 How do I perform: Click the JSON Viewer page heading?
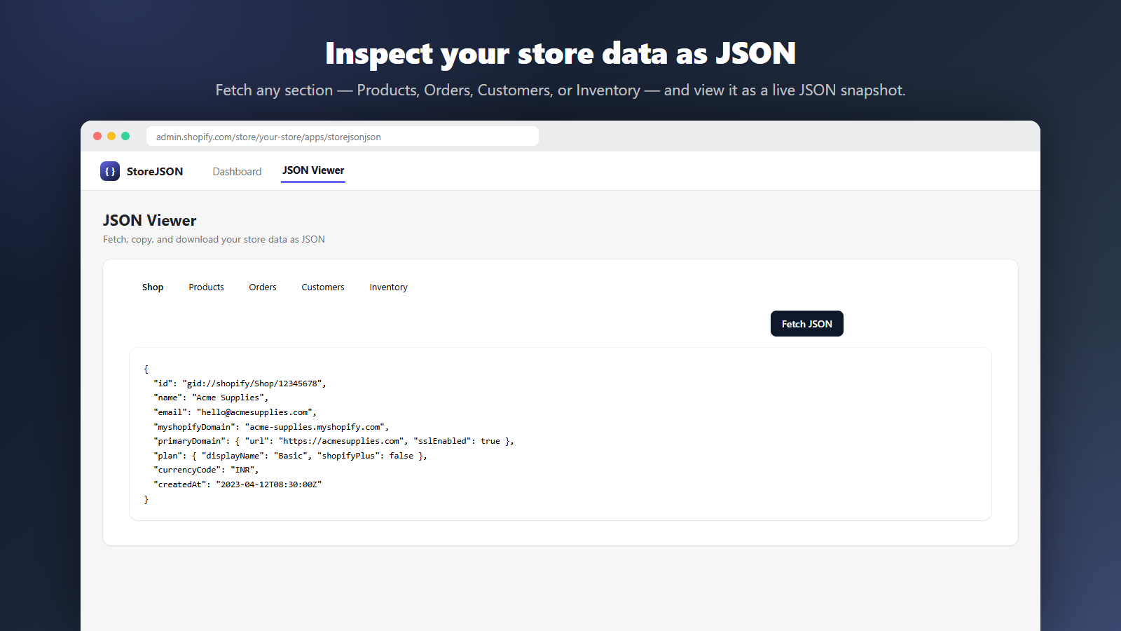pos(150,221)
